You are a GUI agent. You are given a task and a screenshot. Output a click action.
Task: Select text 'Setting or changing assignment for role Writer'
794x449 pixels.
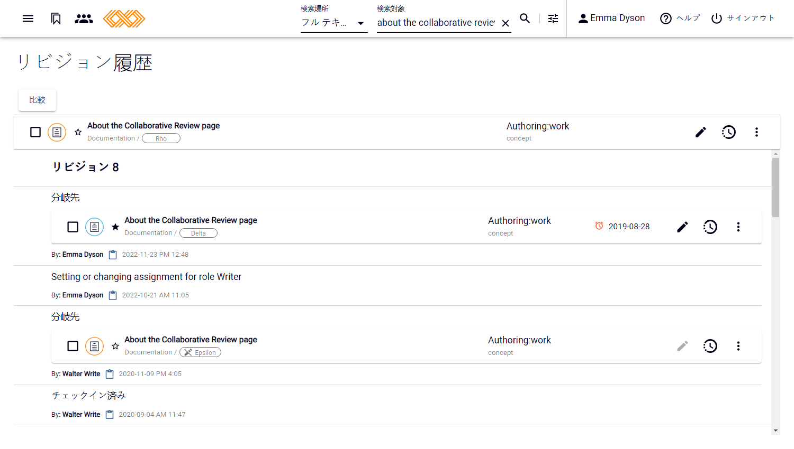(x=146, y=277)
